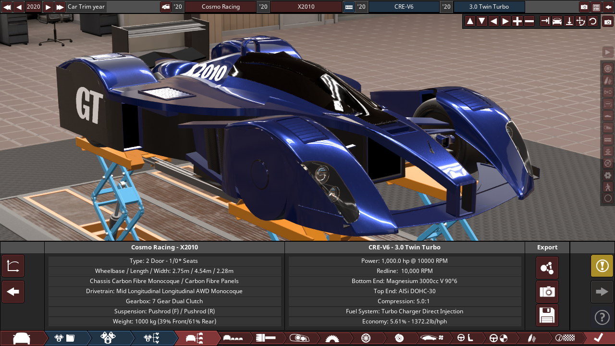Click the 2020 year field
This screenshot has height=346, width=615.
pyautogui.click(x=34, y=7)
